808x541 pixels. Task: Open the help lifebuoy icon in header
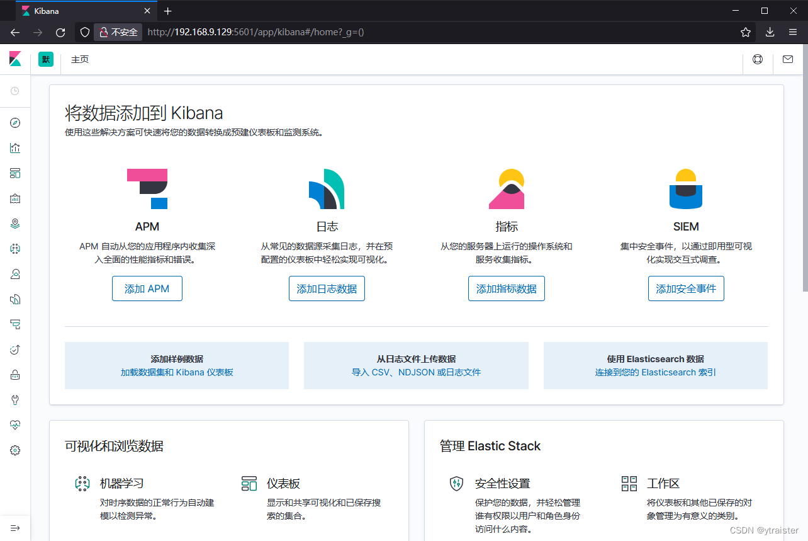[x=758, y=59]
